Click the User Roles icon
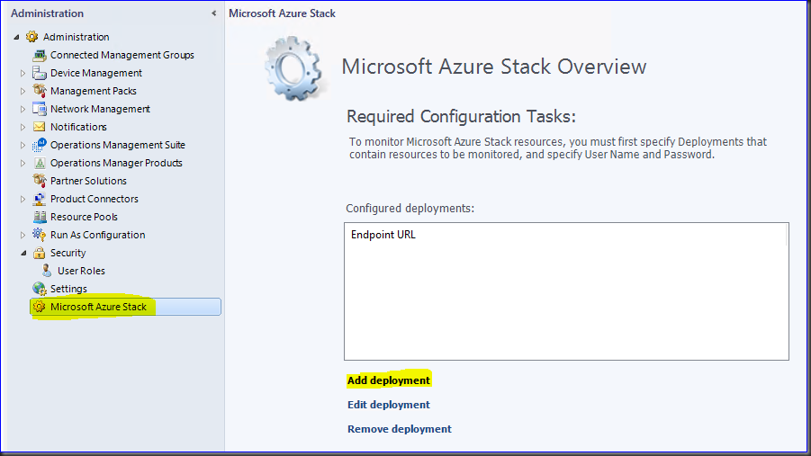811x456 pixels. (x=47, y=271)
